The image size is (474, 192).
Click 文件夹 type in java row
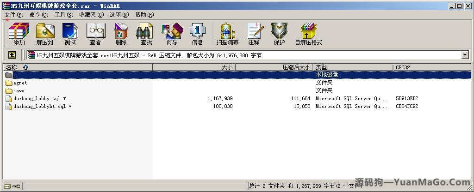click(x=324, y=90)
